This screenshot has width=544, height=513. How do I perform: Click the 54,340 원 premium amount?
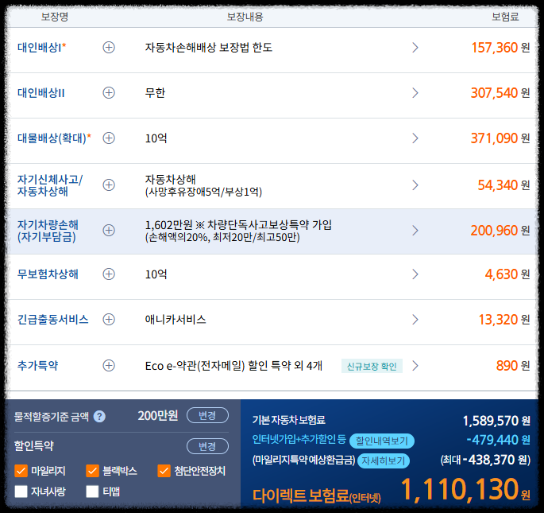tap(503, 185)
